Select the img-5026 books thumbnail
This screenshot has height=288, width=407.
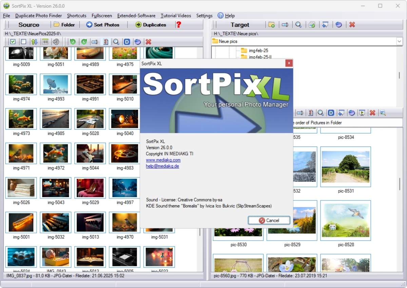(21, 188)
